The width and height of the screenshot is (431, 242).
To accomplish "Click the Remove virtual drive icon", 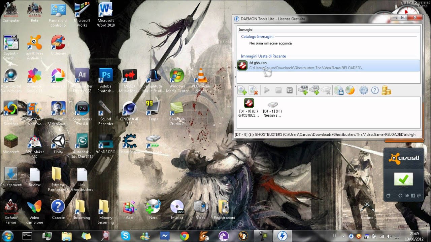I will (x=326, y=90).
